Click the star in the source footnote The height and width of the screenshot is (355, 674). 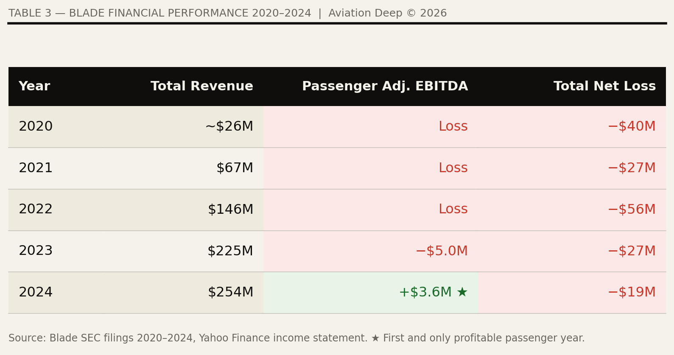click(x=375, y=338)
